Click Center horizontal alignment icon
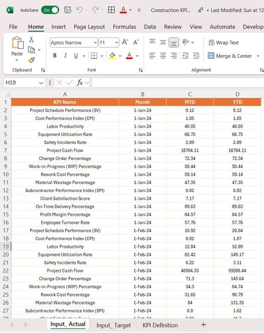The width and height of the screenshot is (264, 333). tap(163, 55)
